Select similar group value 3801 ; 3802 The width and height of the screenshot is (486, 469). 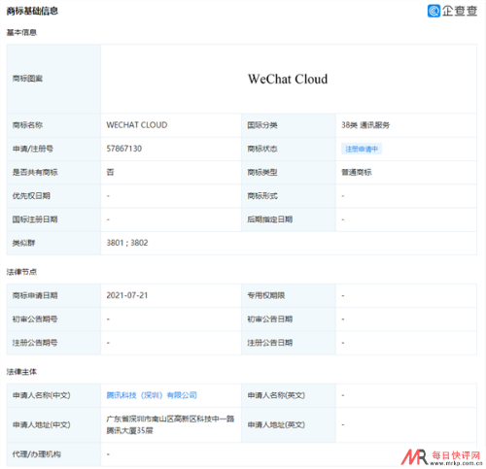[127, 243]
